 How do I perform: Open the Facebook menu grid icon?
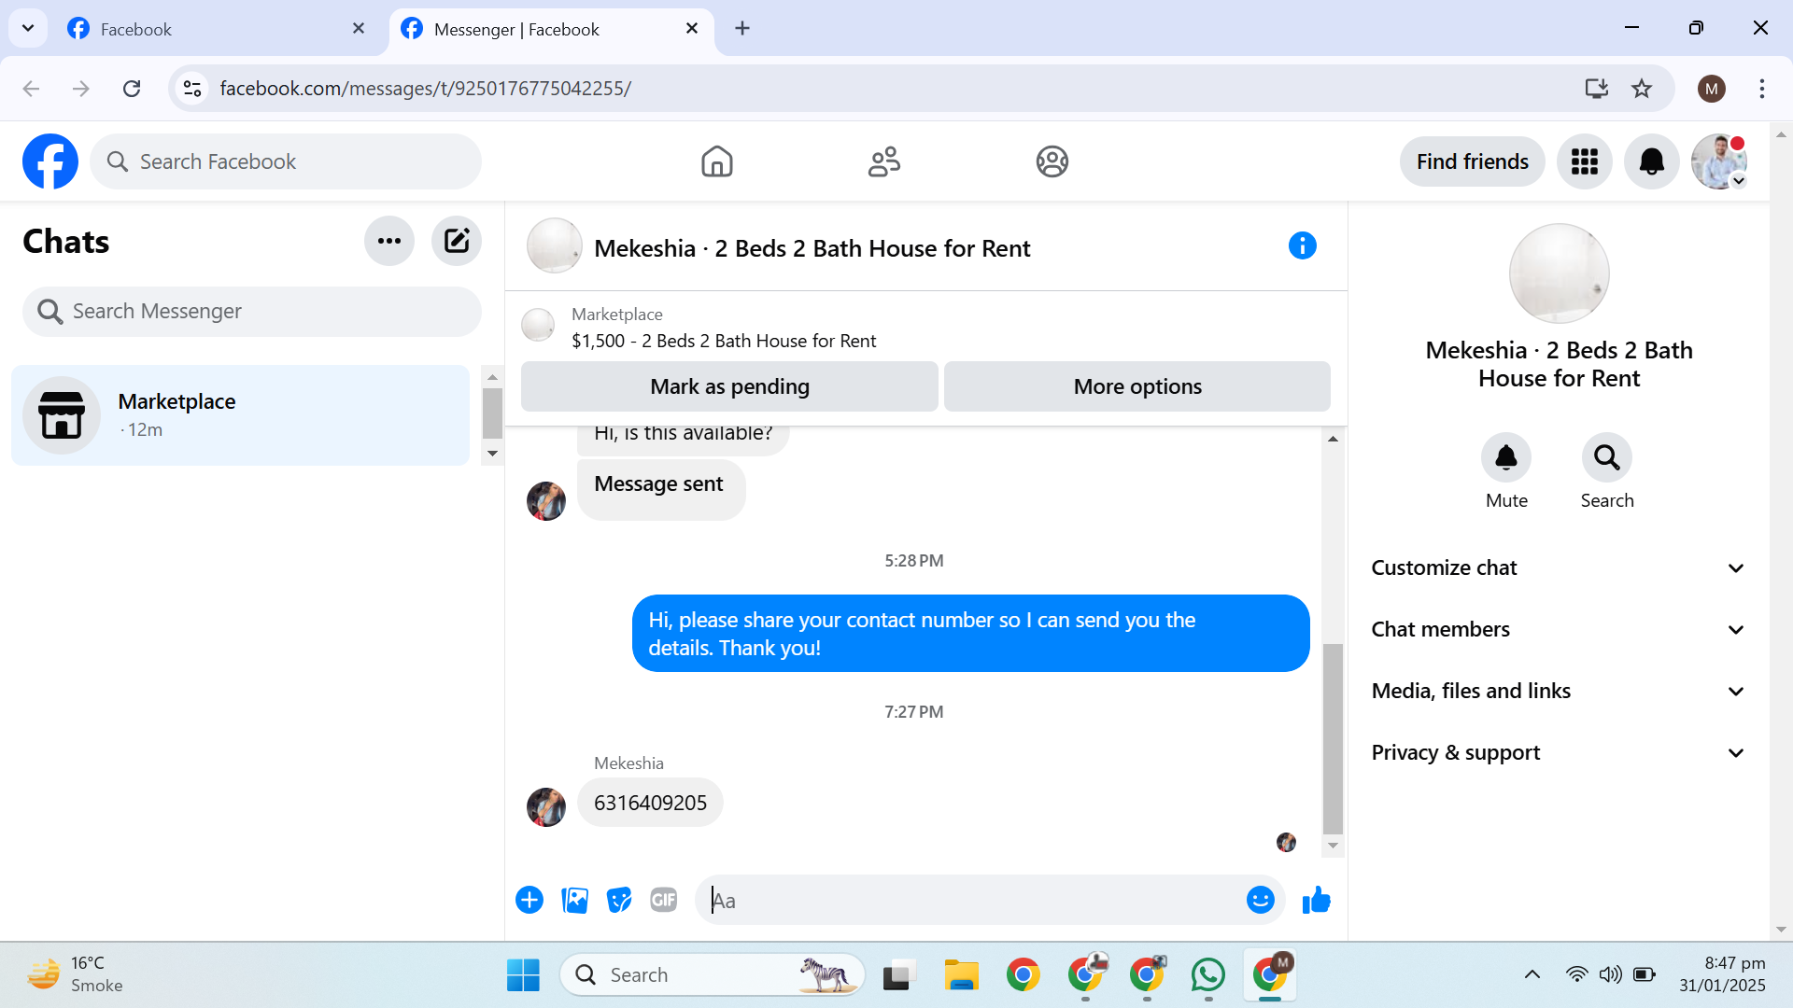click(1585, 161)
